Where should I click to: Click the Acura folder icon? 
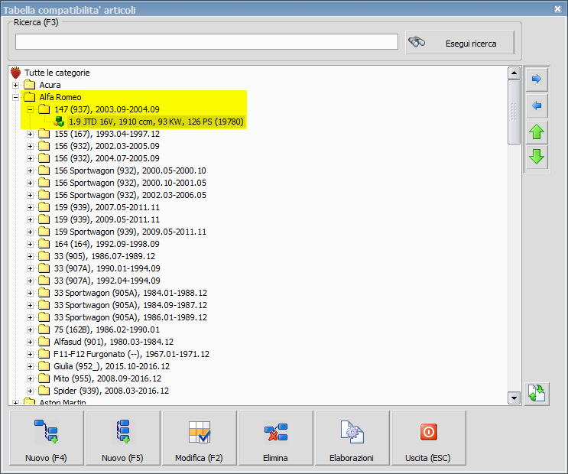[x=29, y=85]
